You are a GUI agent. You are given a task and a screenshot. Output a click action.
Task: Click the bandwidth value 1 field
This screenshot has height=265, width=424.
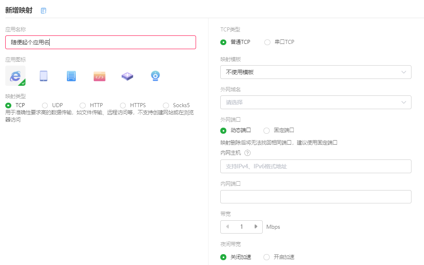tap(241, 227)
